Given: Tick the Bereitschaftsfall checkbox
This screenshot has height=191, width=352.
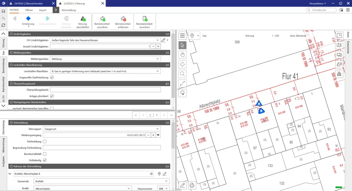Looking at the screenshot, I should (45, 154).
